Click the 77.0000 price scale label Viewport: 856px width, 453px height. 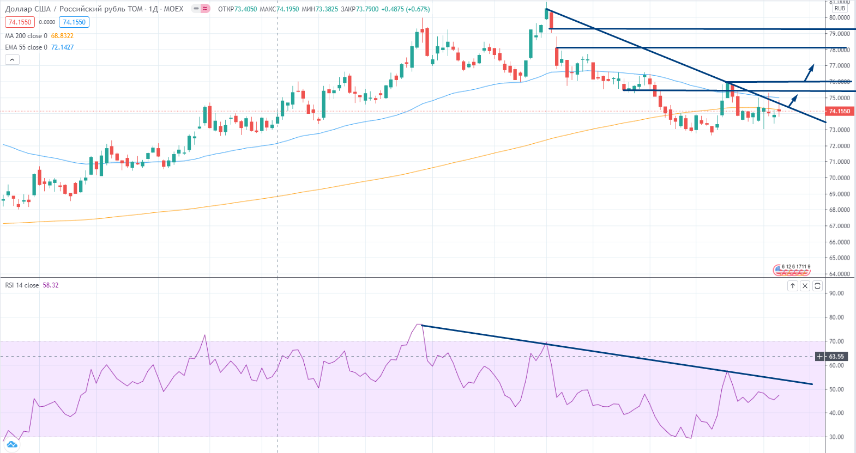840,66
